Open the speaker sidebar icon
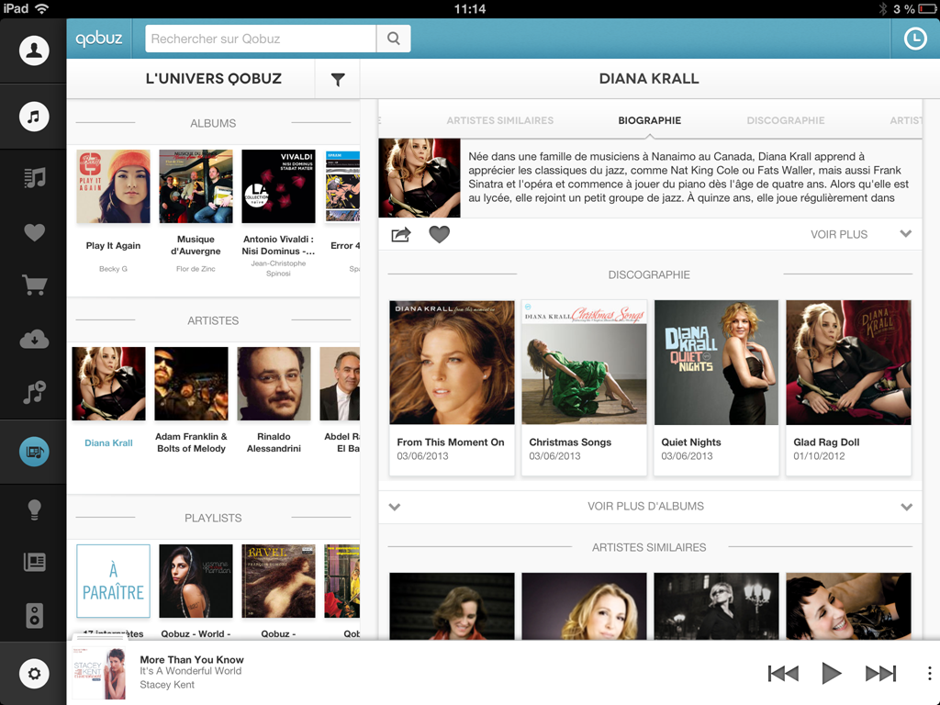 coord(34,616)
